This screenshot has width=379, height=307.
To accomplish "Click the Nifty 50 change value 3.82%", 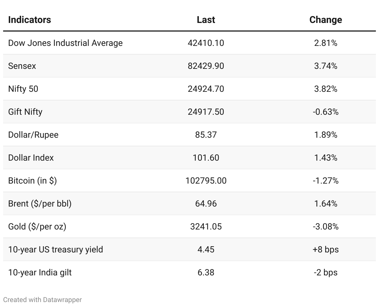I will tap(326, 89).
